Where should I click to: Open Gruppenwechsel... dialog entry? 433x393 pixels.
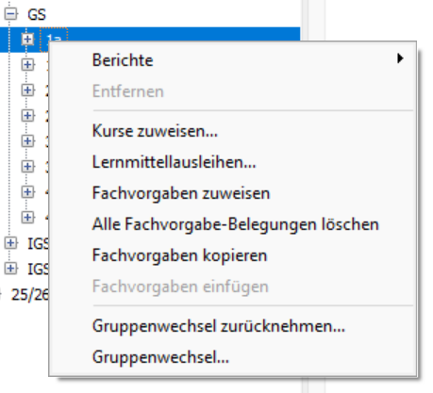click(x=233, y=357)
